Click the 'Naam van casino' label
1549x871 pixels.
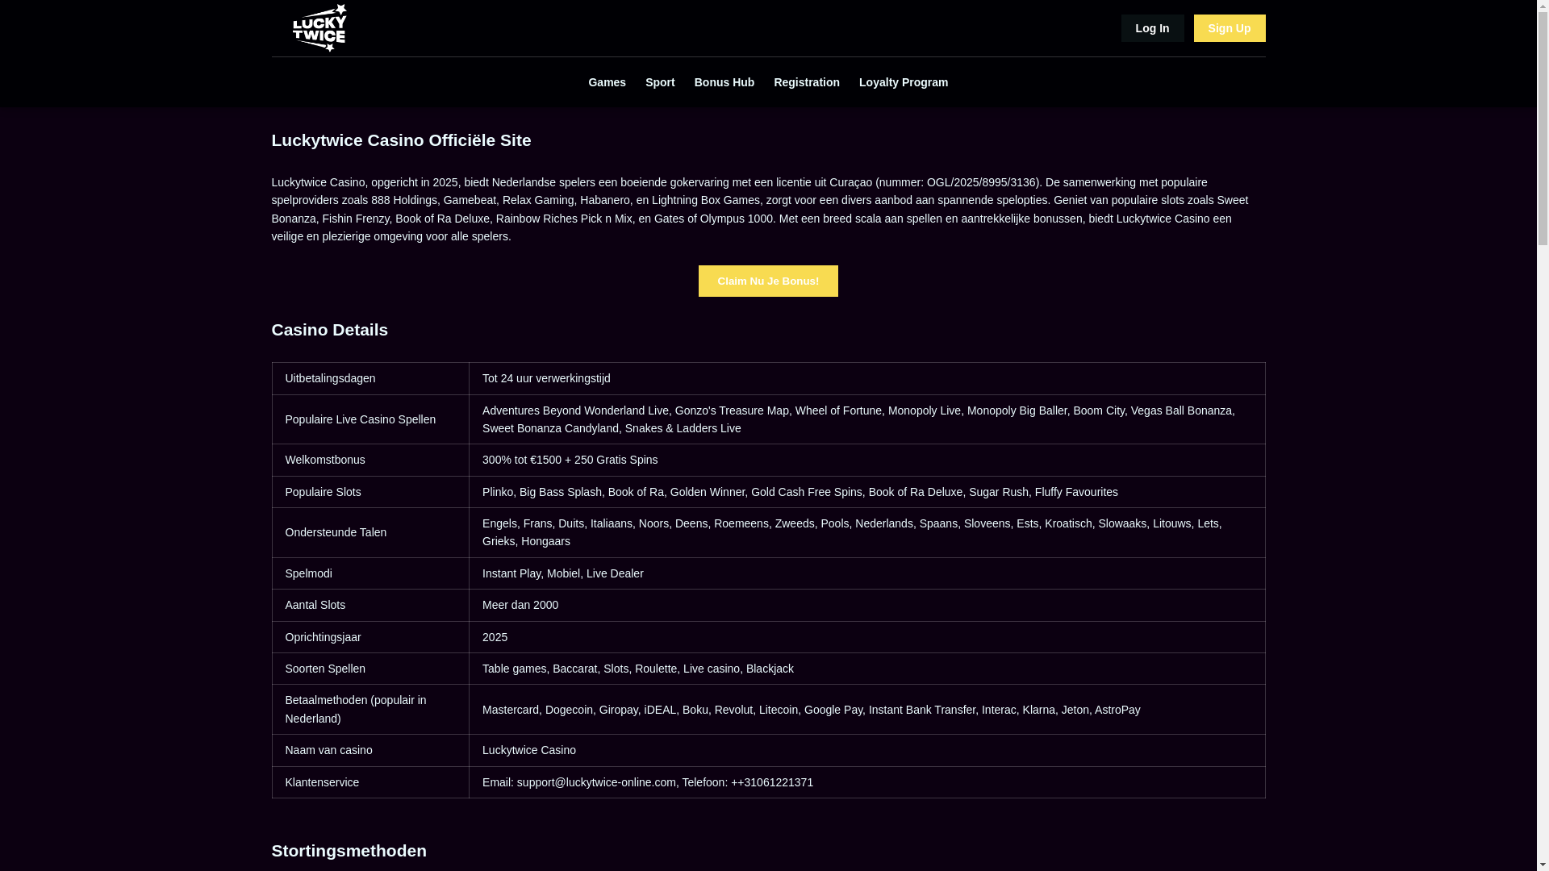coord(370,750)
